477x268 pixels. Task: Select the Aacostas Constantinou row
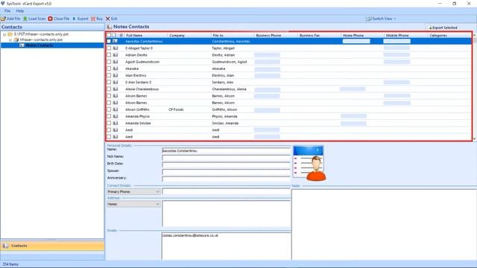(288, 42)
